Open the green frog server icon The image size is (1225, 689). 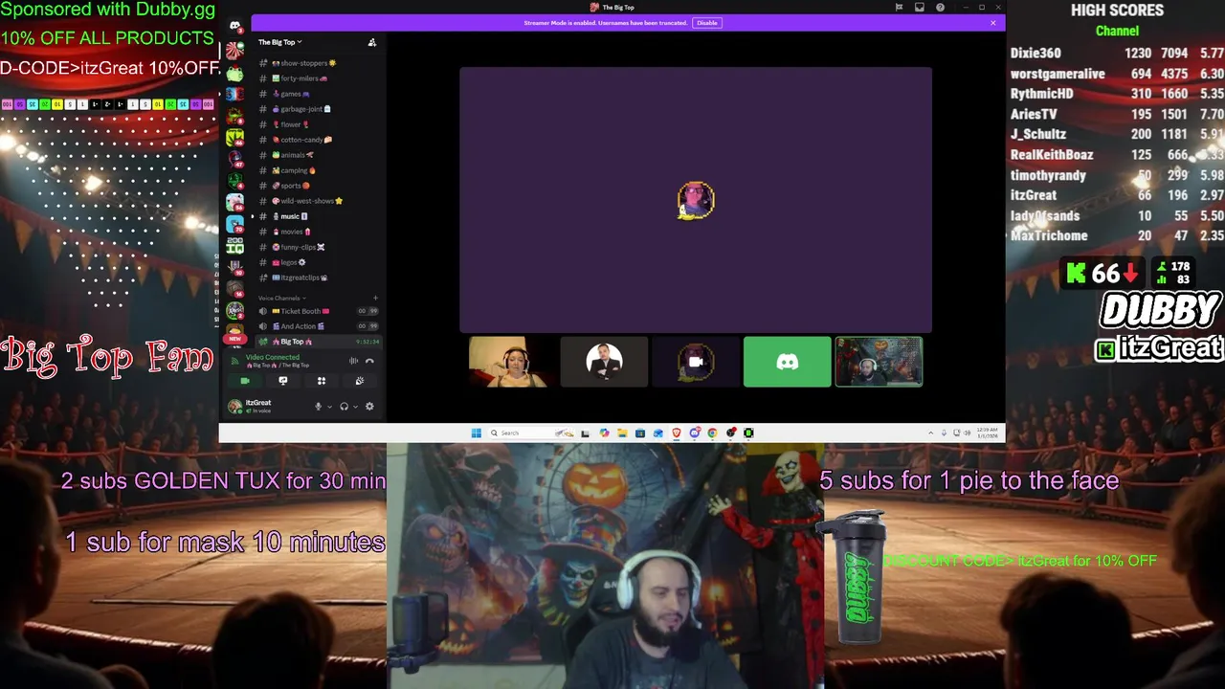(234, 74)
